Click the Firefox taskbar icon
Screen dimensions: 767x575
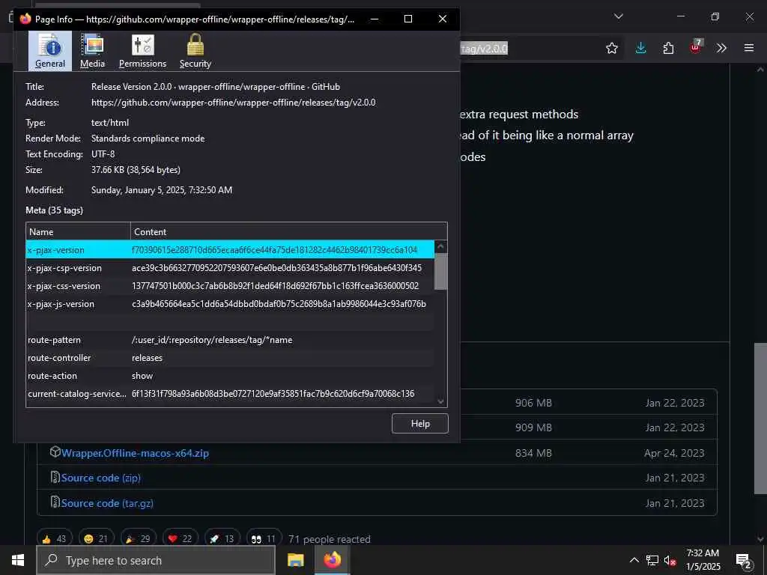pos(332,560)
